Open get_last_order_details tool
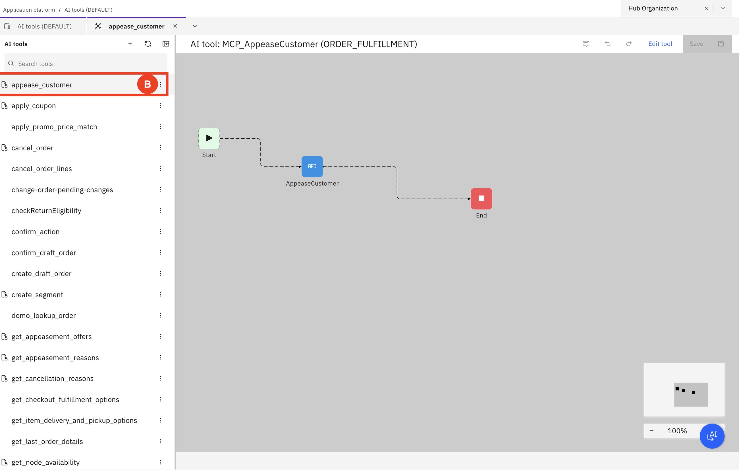Viewport: 739px width, 470px height. tap(47, 442)
